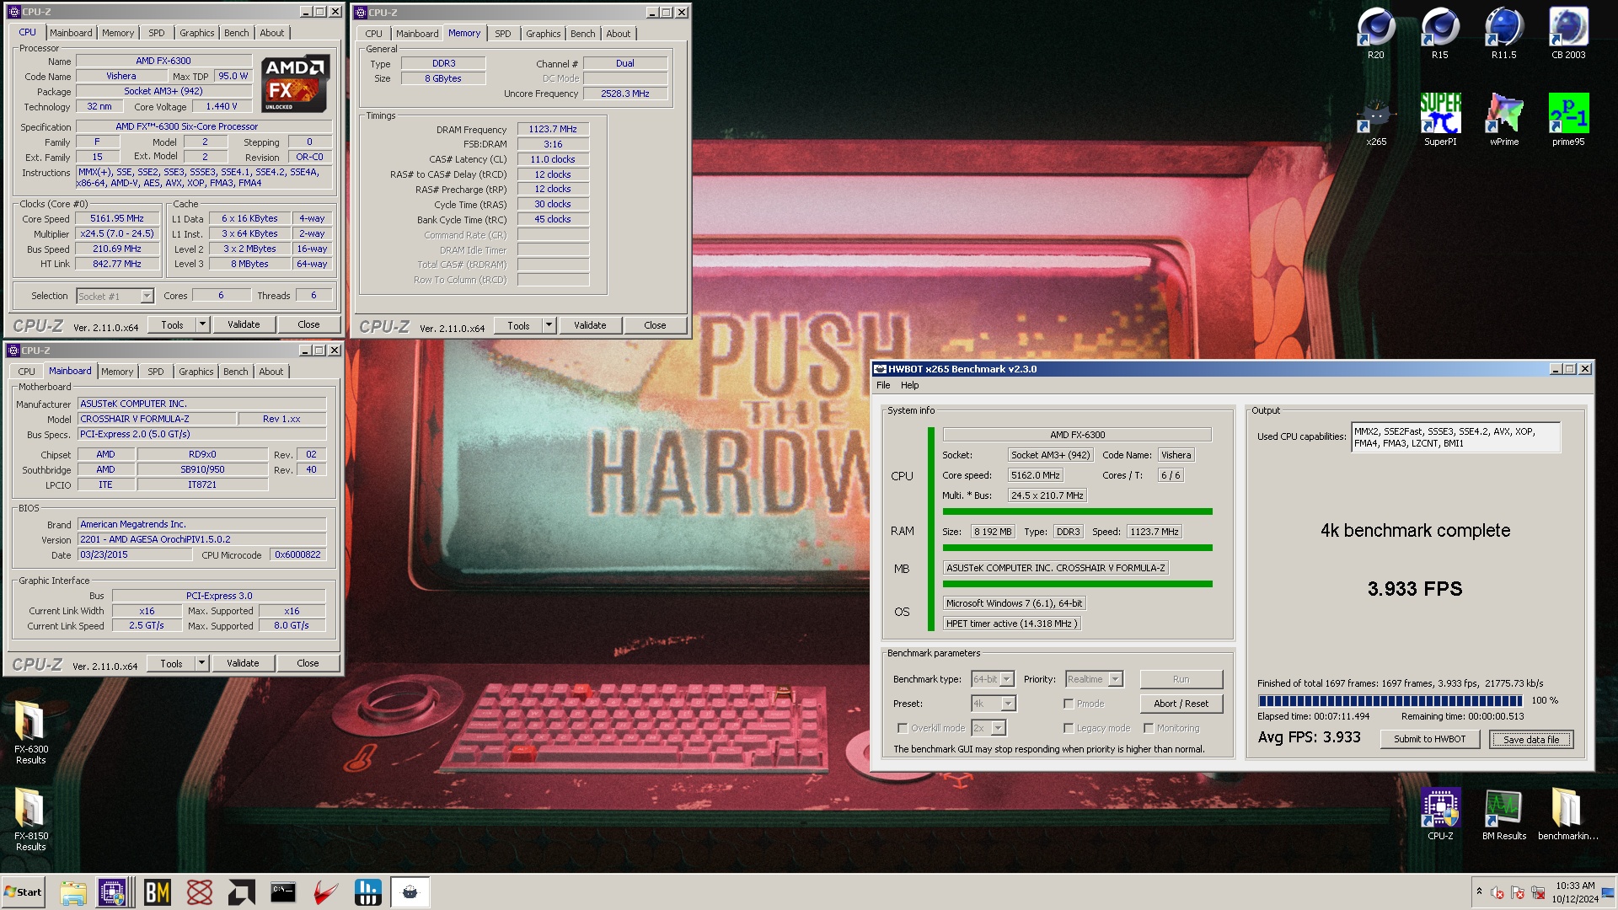Show hidden tray icons with the chevron

click(1478, 891)
